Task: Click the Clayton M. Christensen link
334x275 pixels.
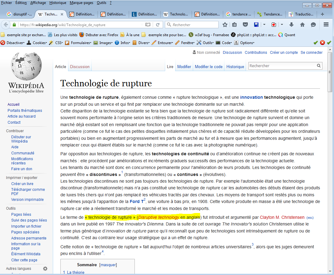Action: [x=282, y=217]
